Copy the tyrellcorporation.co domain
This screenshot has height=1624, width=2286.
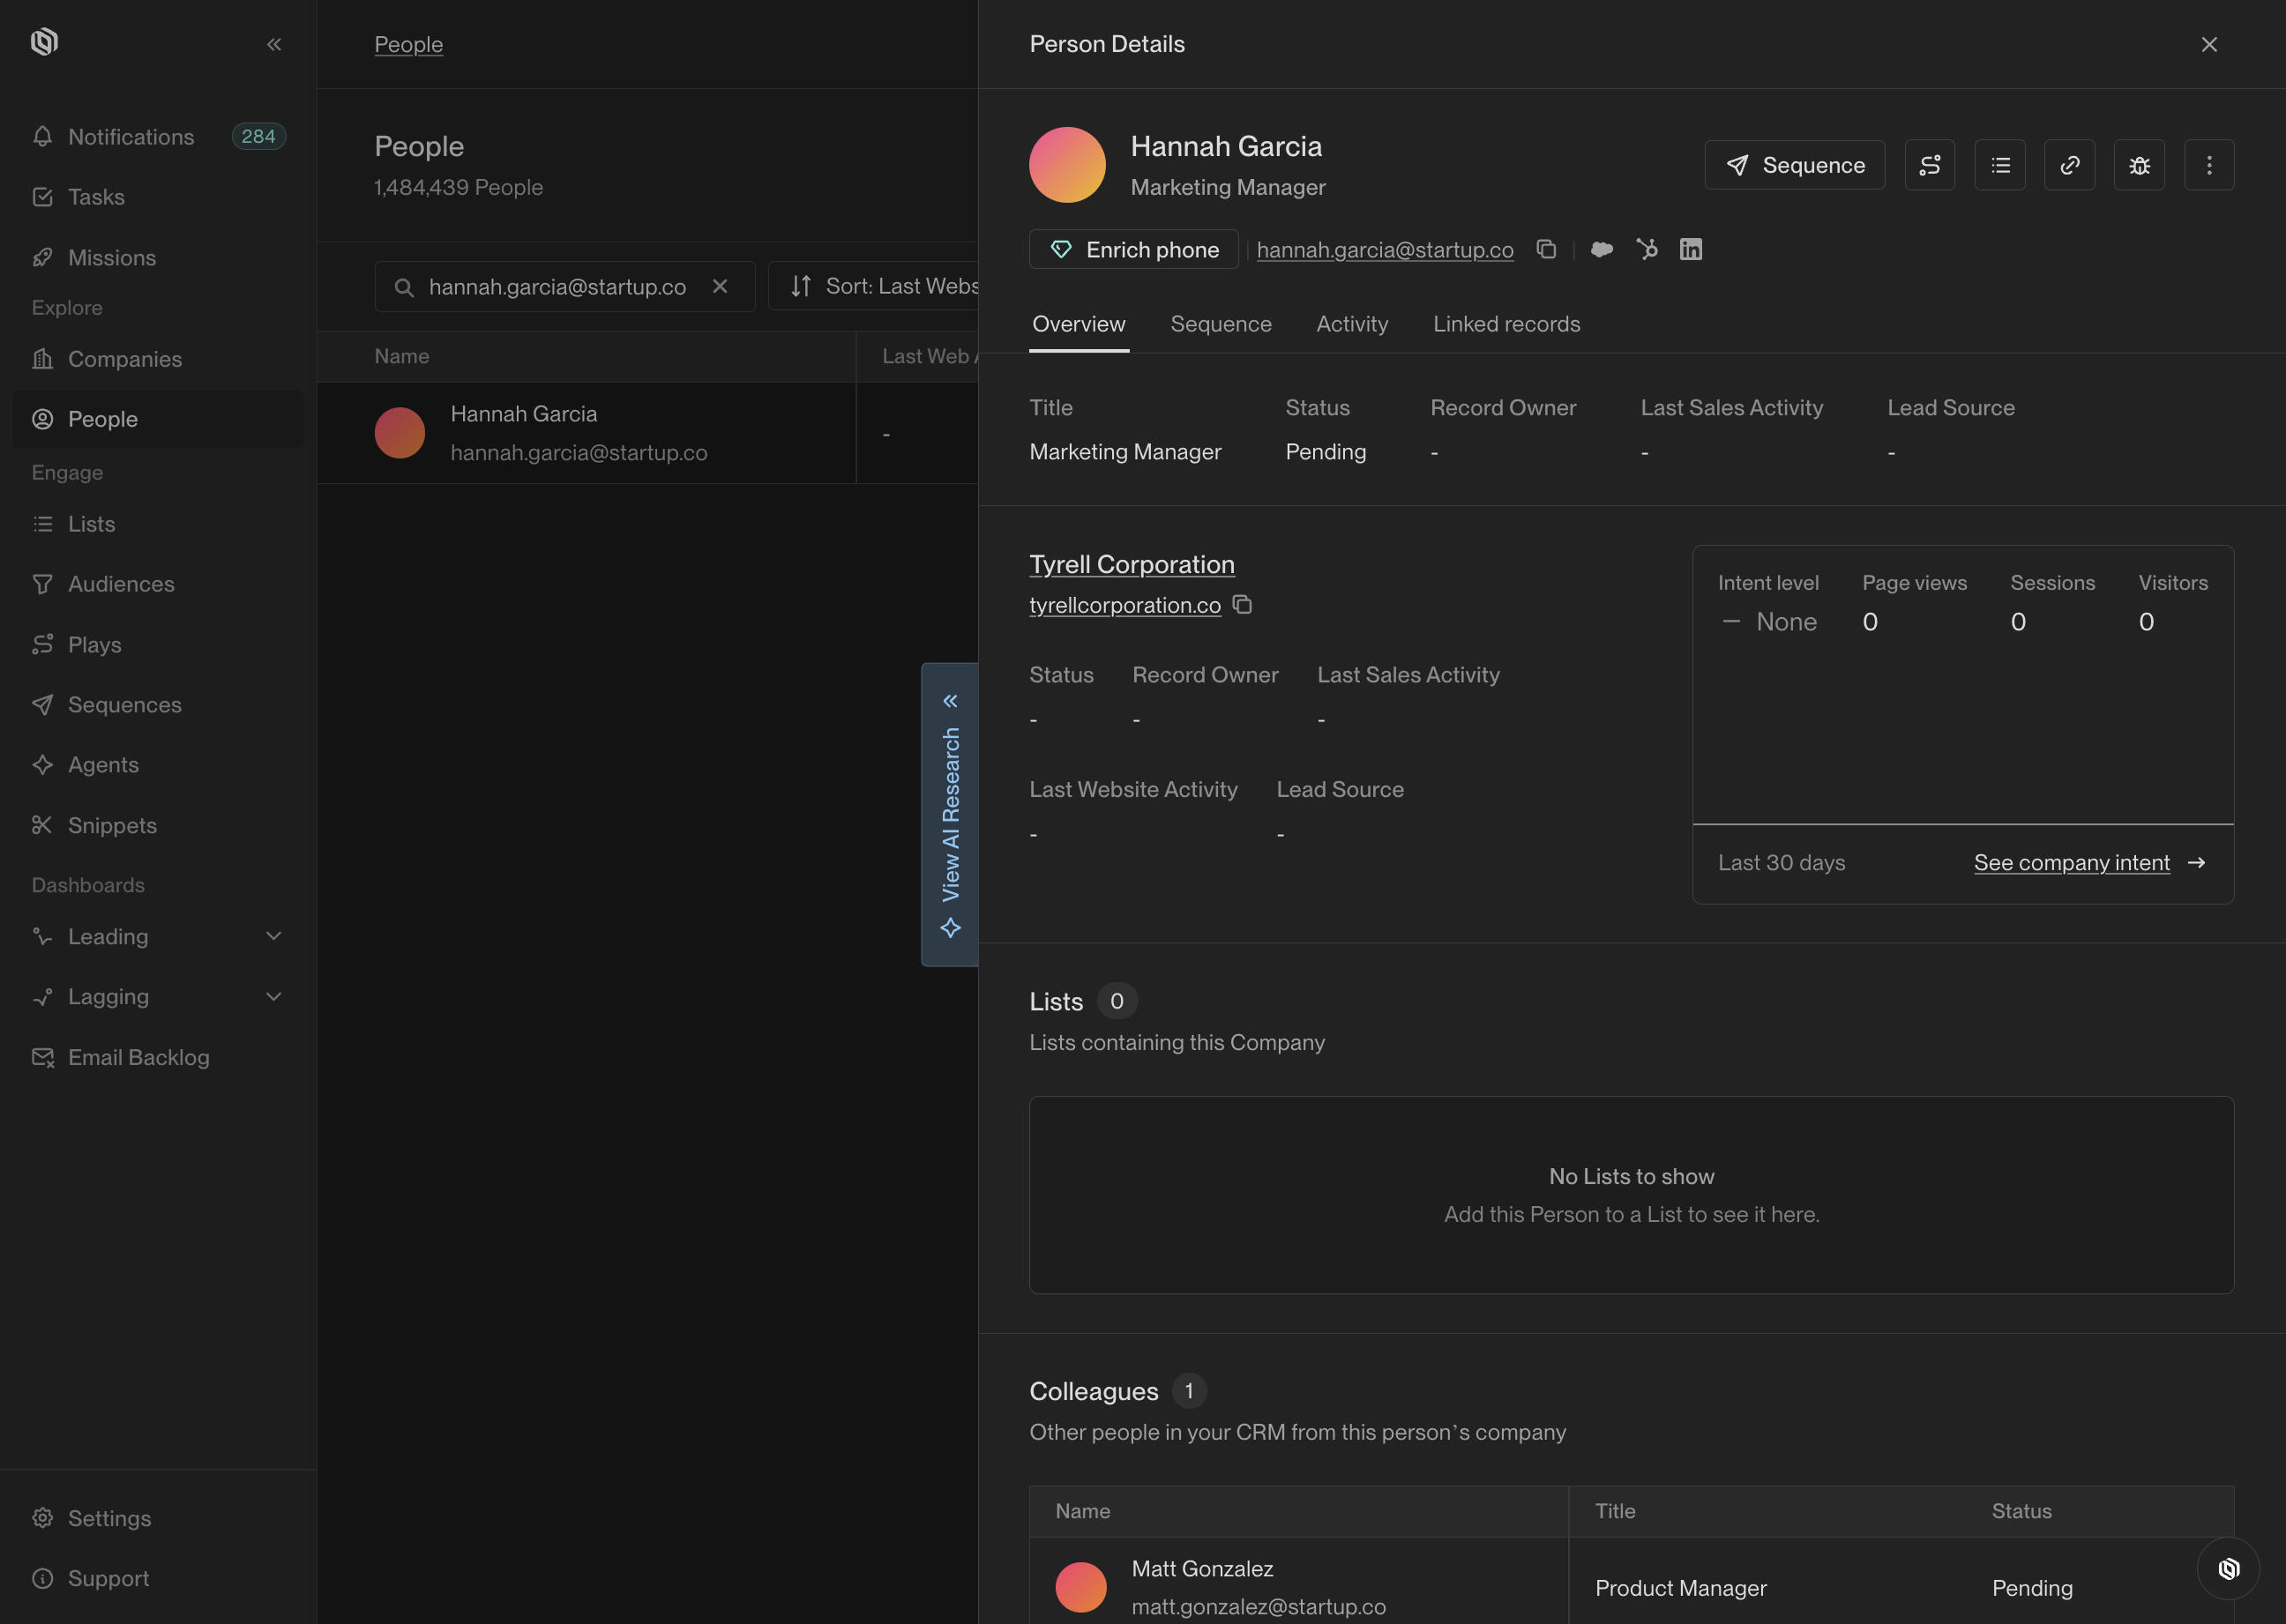coord(1243,605)
